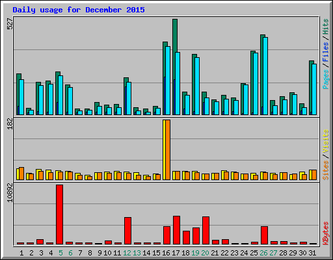
Task: Click the 10892 KBytes axis value
Action: [x=10, y=192]
